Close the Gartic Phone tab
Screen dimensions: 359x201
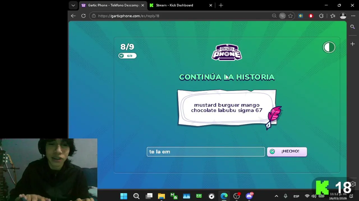tap(142, 5)
